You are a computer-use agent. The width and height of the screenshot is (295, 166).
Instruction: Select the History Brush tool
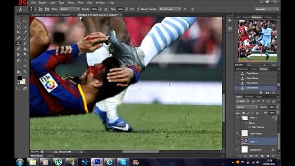click(25, 43)
